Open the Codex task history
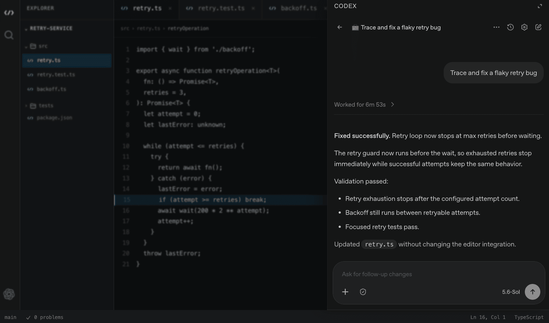 (510, 27)
